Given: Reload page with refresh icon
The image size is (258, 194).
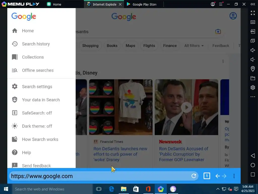Looking at the screenshot, I should [x=194, y=176].
